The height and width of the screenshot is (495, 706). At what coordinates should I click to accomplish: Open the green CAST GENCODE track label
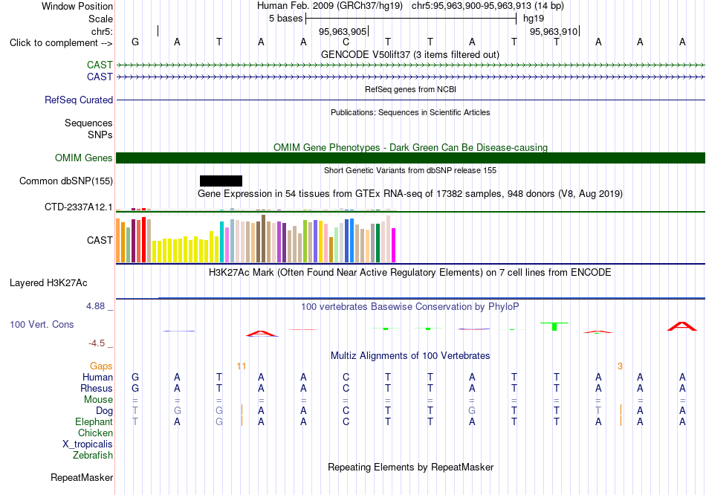pos(100,65)
